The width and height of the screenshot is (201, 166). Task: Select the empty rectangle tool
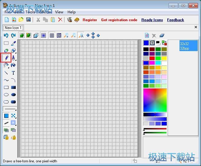pos(6,87)
